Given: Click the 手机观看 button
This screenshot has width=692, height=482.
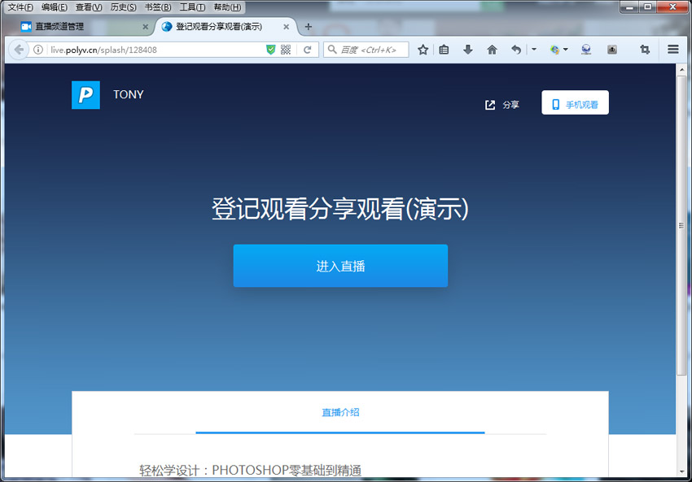Looking at the screenshot, I should pos(575,102).
